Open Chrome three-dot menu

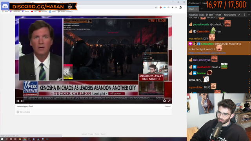pos(184,7)
